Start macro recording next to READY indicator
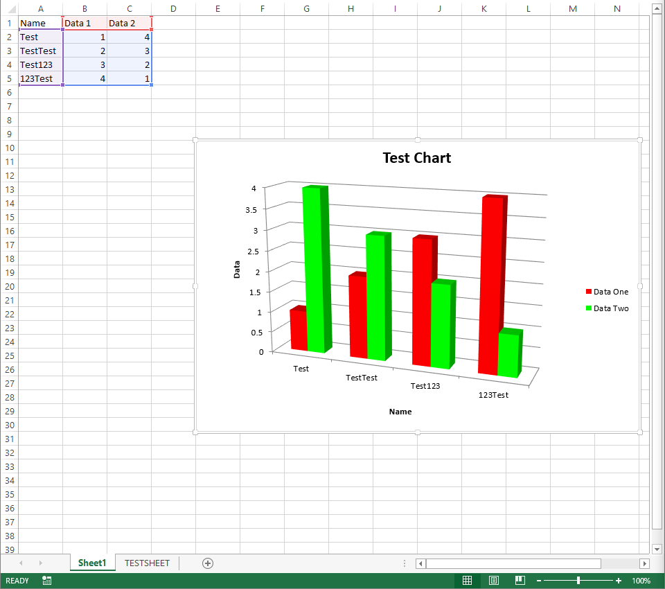665x589 pixels. [x=46, y=581]
